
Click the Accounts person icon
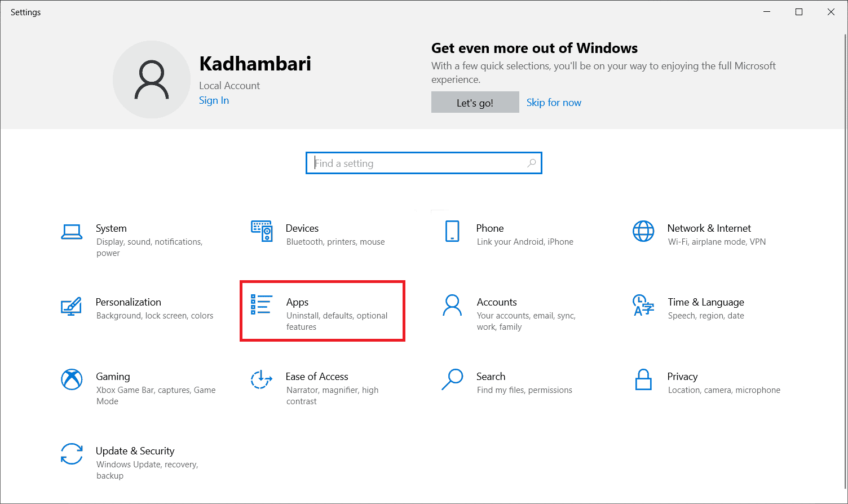pyautogui.click(x=452, y=305)
